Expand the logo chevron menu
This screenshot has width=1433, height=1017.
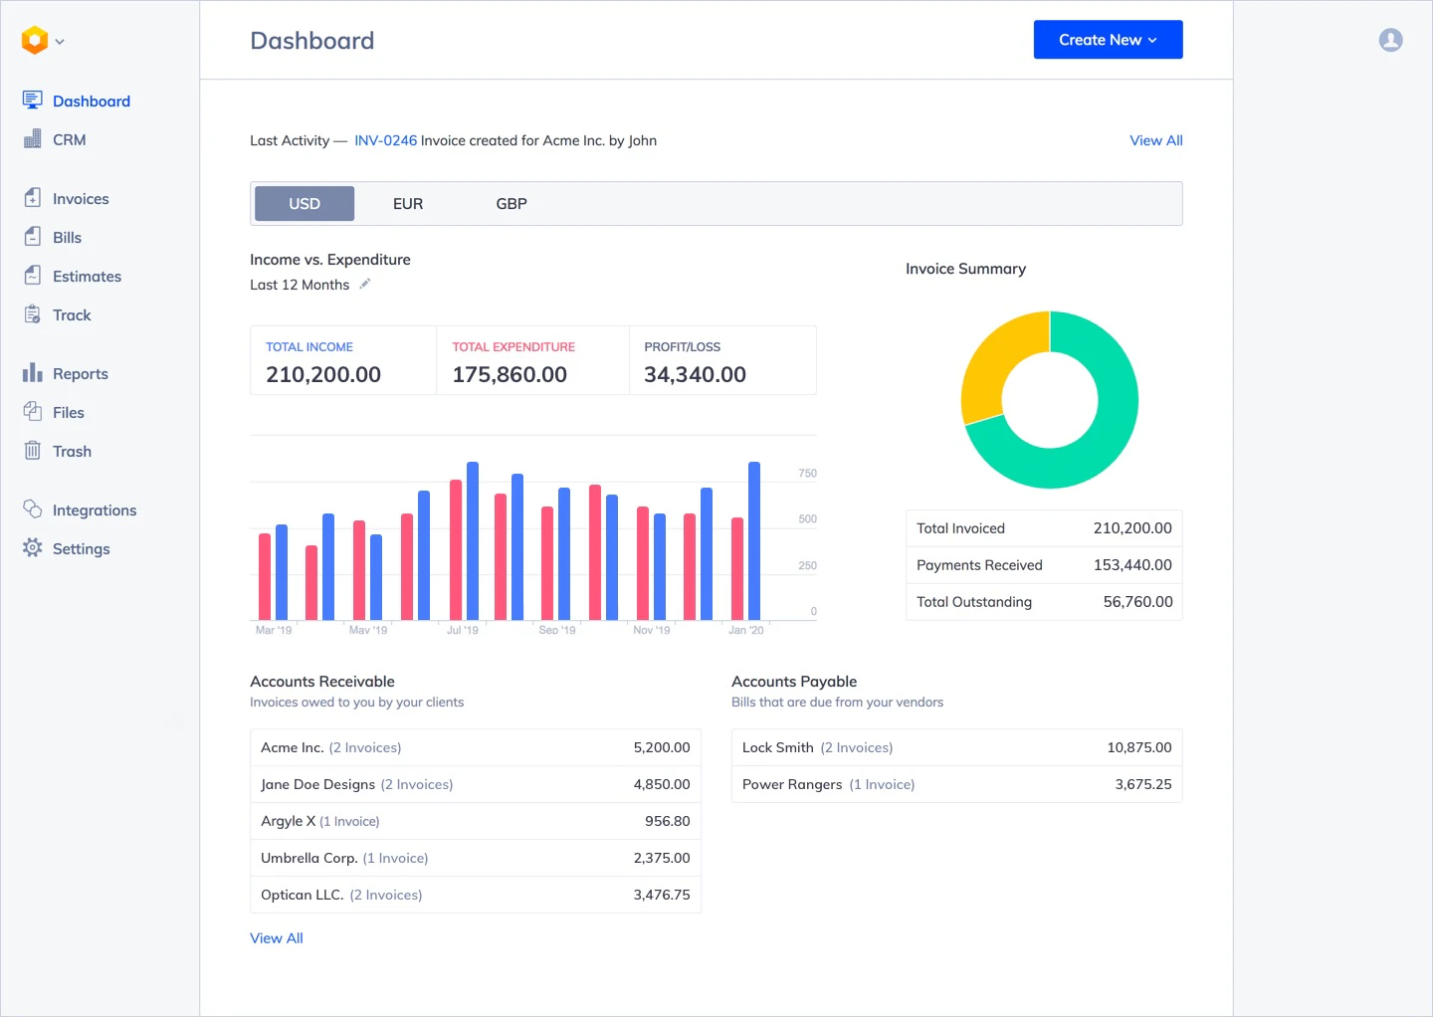pyautogui.click(x=60, y=42)
